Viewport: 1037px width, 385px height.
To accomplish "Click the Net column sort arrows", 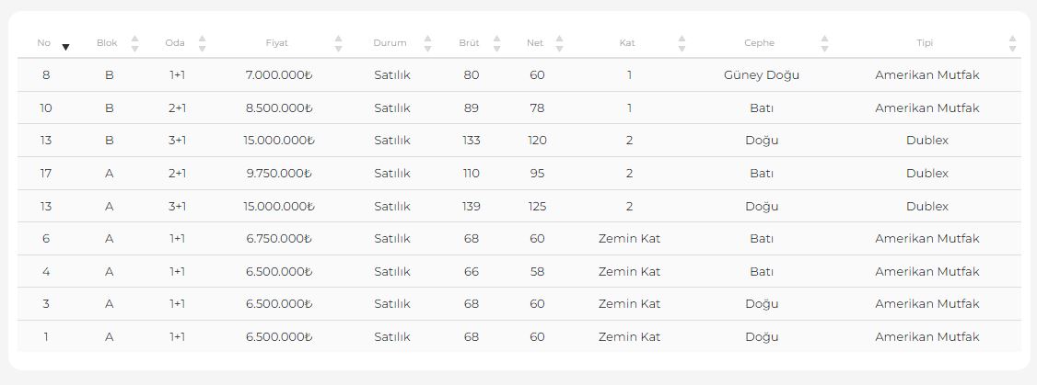I will pyautogui.click(x=559, y=43).
